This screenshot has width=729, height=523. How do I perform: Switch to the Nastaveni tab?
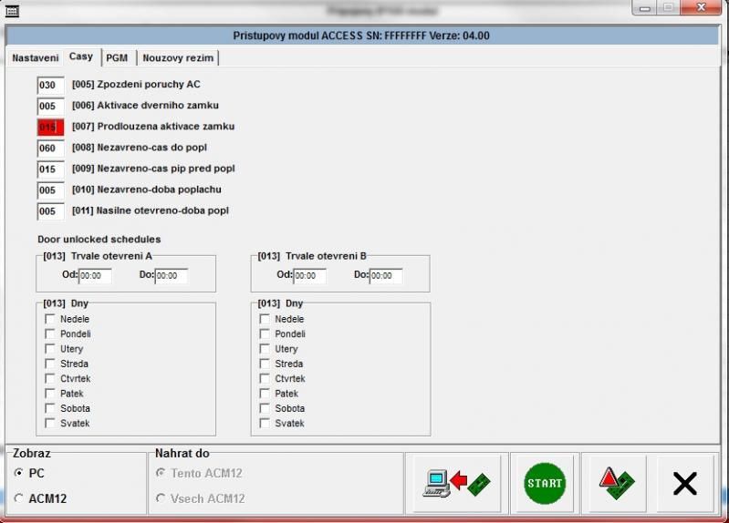(x=36, y=57)
